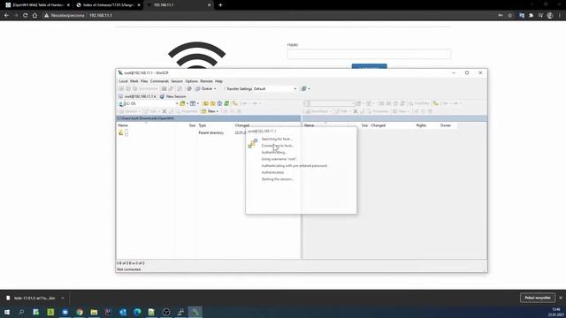Sort local panel by Changed column
Viewport: 566px width, 318px height.
coord(241,125)
